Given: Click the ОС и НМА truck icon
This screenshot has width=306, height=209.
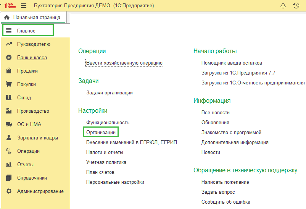Looking at the screenshot, I should tap(9, 124).
